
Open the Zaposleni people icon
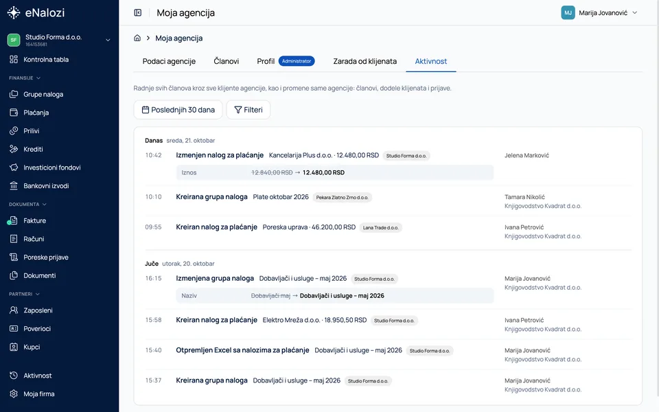tap(14, 310)
